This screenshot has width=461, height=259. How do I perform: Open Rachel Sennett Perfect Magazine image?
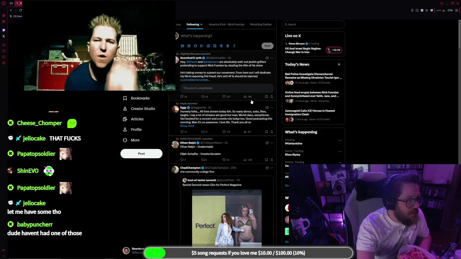[227, 218]
